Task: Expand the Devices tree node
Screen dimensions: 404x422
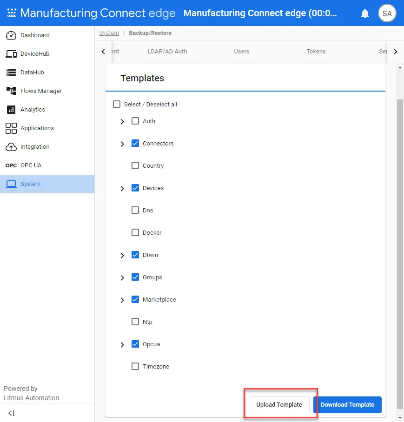Action: pos(122,188)
